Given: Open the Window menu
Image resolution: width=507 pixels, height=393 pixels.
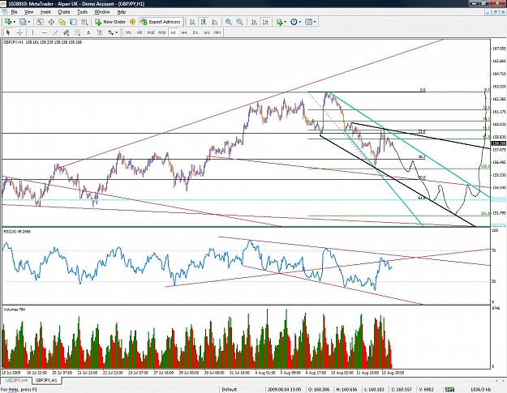Looking at the screenshot, I should (102, 12).
